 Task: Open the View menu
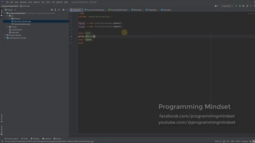pyautogui.click(x=17, y=2)
